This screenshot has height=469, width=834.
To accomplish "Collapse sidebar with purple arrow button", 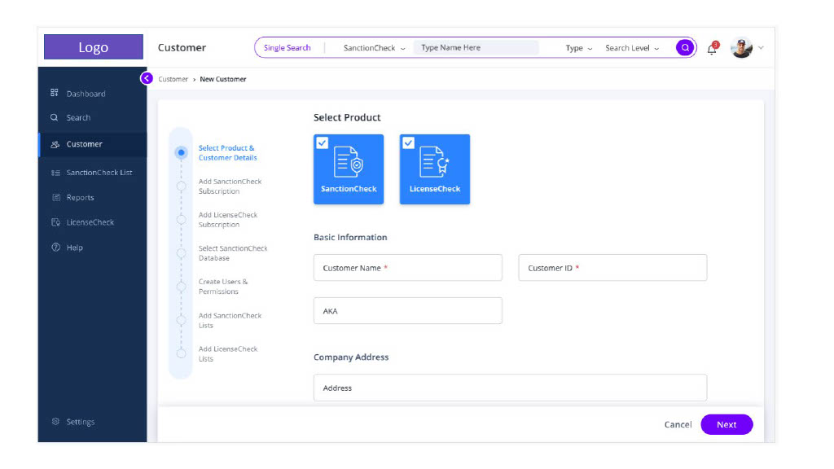I will pyautogui.click(x=147, y=79).
